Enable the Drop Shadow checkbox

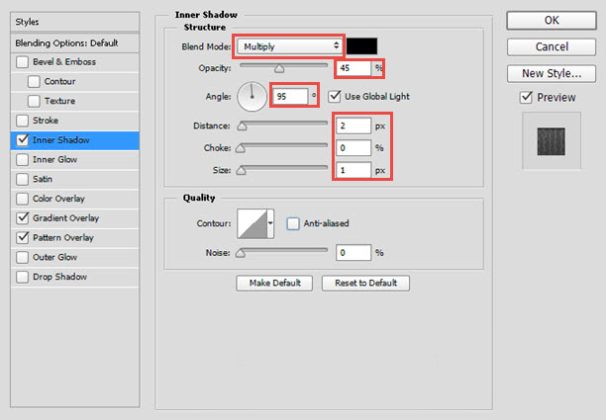tap(23, 277)
